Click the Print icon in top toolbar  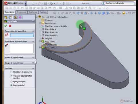51,3
